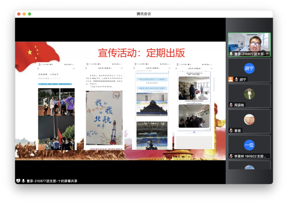Click microphone icon in bottom sharing label
Screen dimensions: 288x204
click(x=23, y=181)
